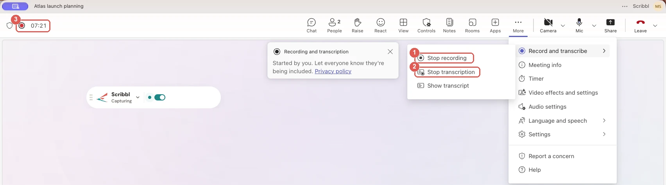This screenshot has width=666, height=185.
Task: Show the People participants list
Action: click(335, 25)
